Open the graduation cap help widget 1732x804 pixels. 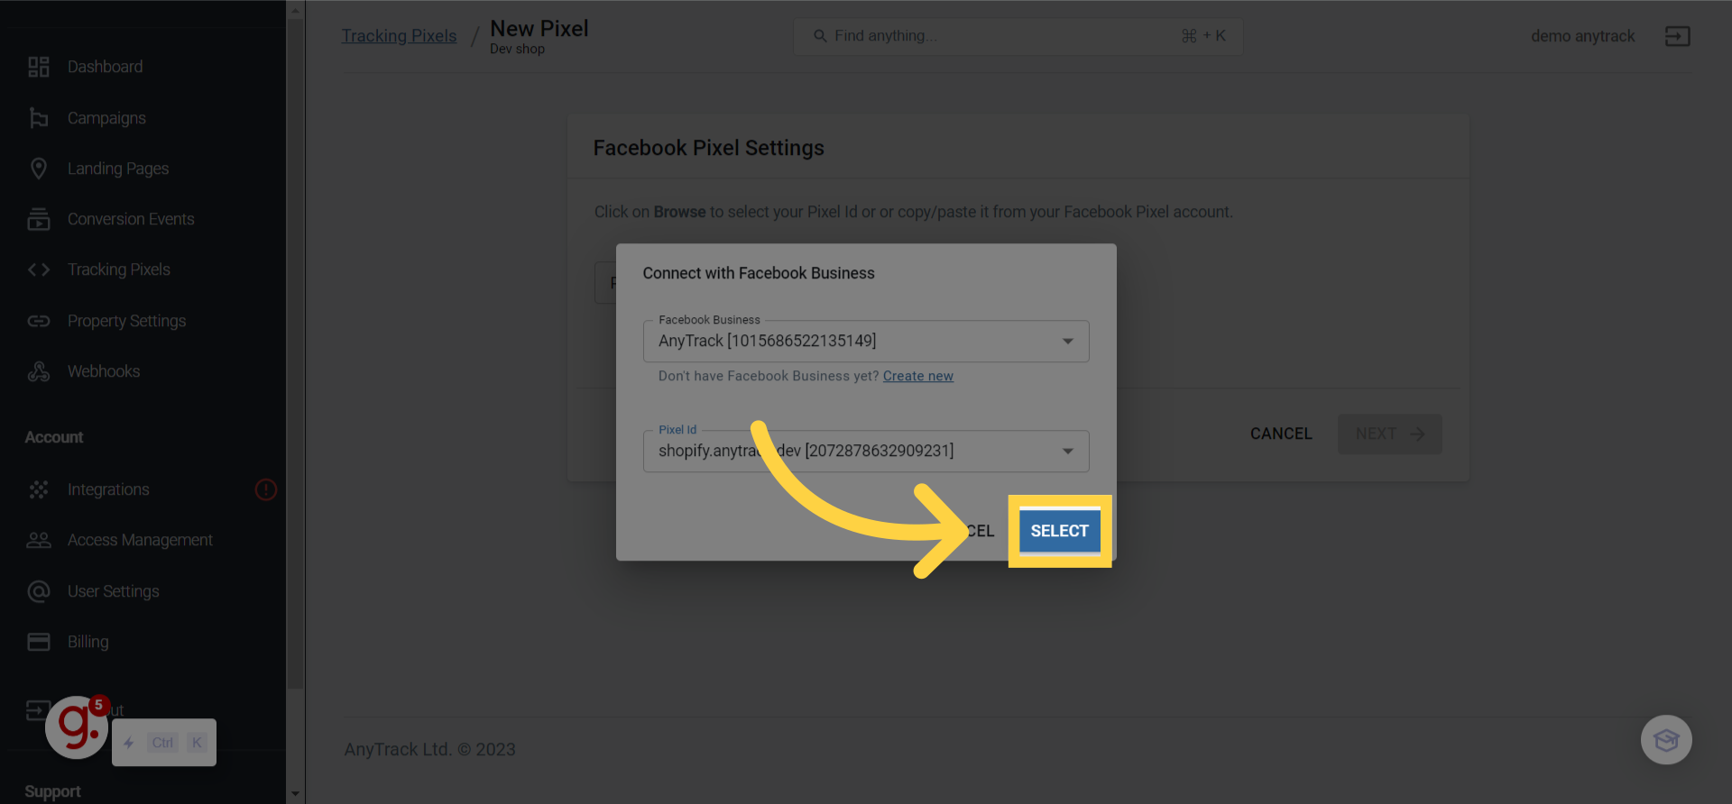[x=1665, y=740]
